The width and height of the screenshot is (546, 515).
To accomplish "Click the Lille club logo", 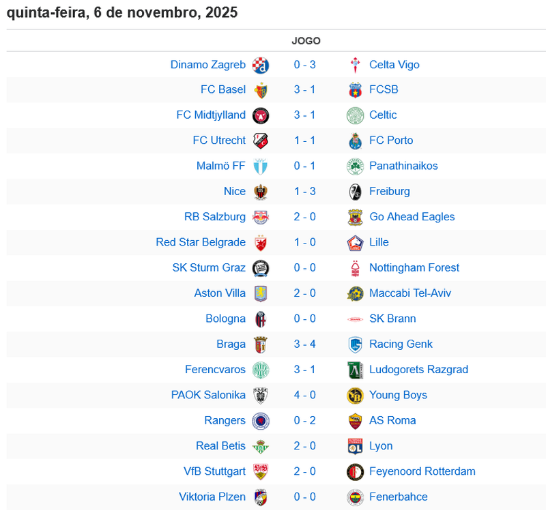I will [355, 243].
